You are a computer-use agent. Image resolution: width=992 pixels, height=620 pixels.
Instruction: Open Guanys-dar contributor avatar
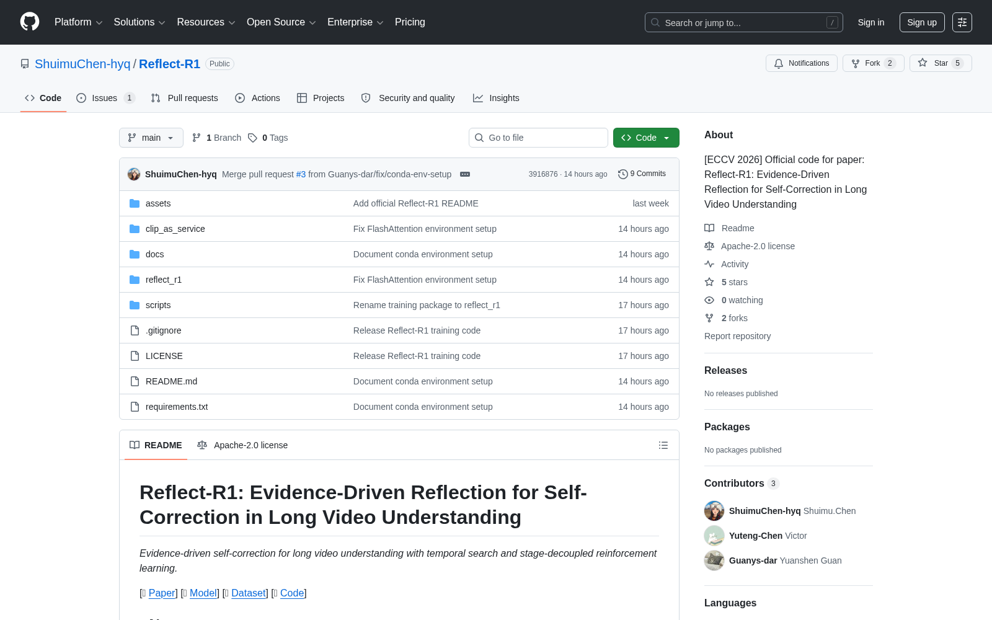(x=714, y=560)
